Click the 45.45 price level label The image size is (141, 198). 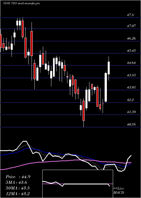coord(131,51)
